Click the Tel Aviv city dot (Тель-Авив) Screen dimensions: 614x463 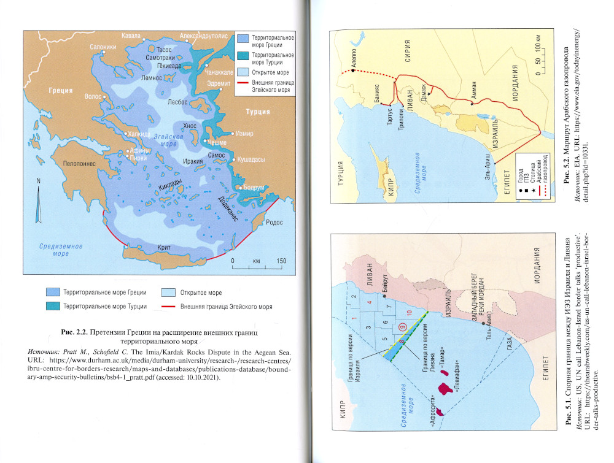tap(484, 323)
